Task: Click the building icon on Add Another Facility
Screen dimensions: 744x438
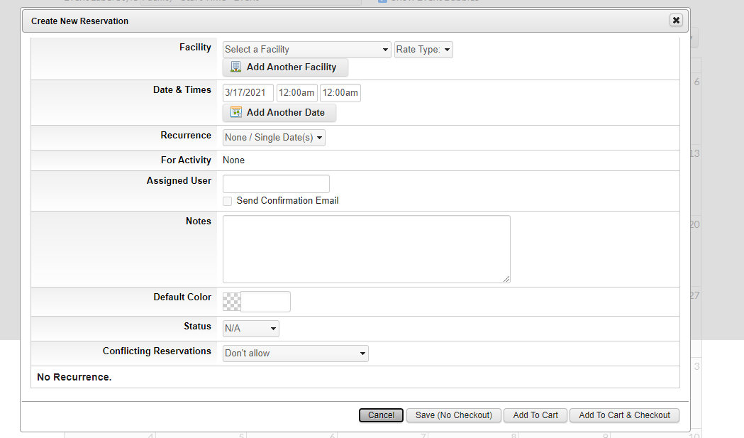Action: point(235,67)
